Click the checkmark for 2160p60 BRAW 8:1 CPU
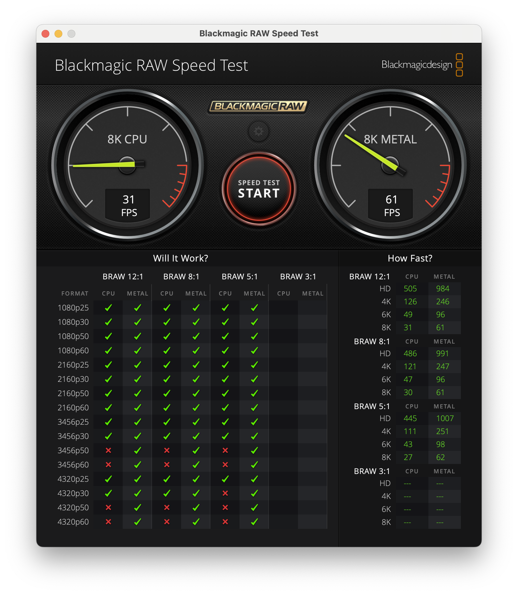 (167, 407)
